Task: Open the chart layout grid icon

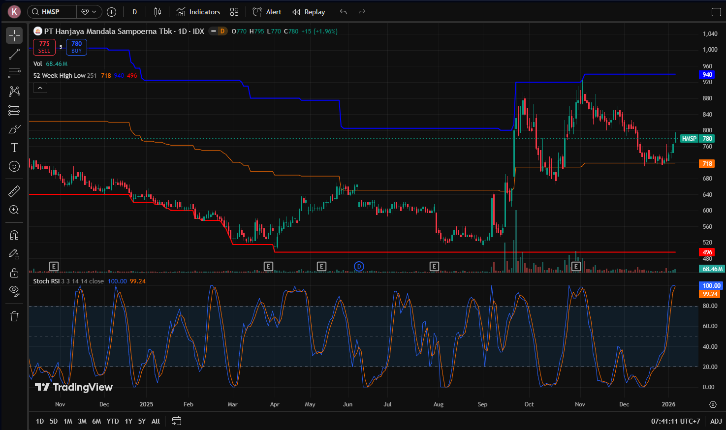Action: 234,12
